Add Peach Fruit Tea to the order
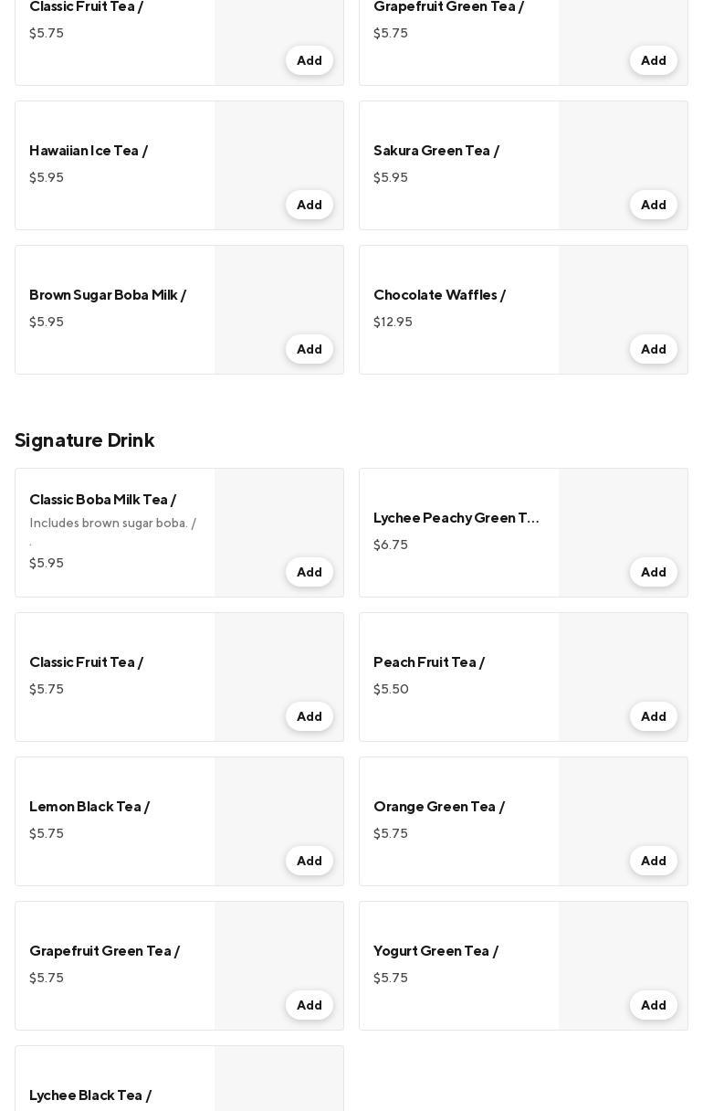The height and width of the screenshot is (1111, 703). (x=653, y=716)
